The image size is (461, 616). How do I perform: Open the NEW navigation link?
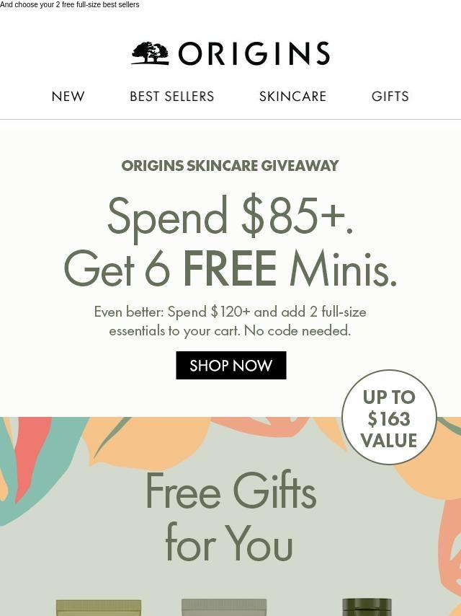(68, 96)
